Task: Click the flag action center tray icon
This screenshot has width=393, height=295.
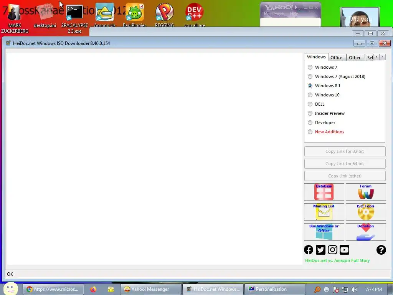Action: coord(336,290)
